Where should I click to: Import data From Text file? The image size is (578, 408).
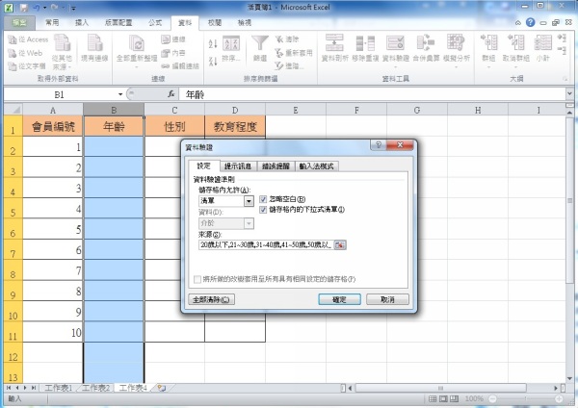click(x=27, y=66)
